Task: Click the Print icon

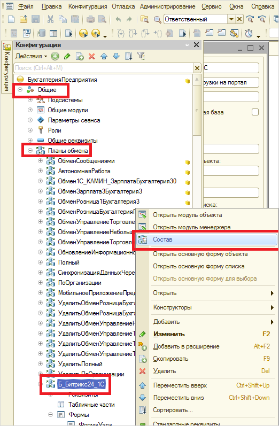Action: pyautogui.click(x=90, y=19)
